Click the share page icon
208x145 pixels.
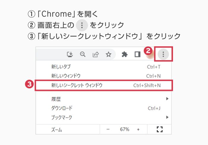[x=96, y=54]
